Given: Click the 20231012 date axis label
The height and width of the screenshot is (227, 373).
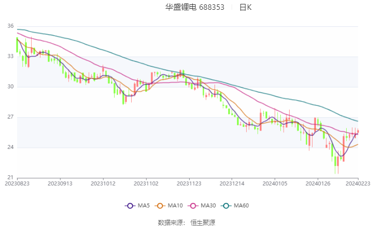Looking at the screenshot, I should point(103,184).
